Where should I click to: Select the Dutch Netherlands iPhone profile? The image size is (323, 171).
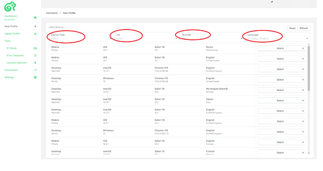(x=281, y=48)
